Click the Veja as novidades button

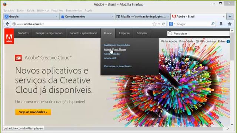click(x=33, y=112)
